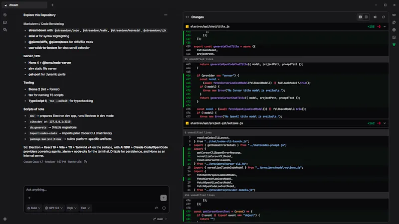Expand the 454 unmodified lines

pos(286,195)
